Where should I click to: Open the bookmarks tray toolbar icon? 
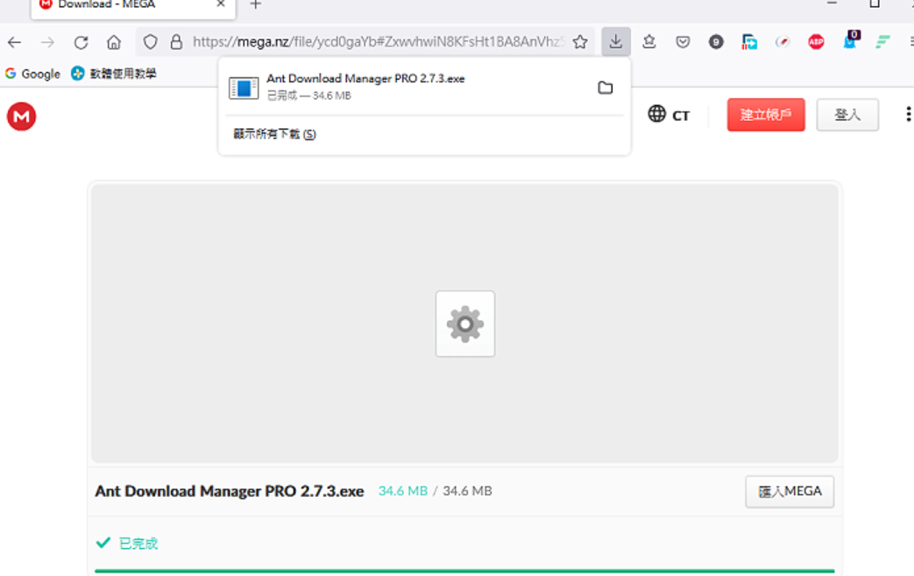(x=649, y=41)
